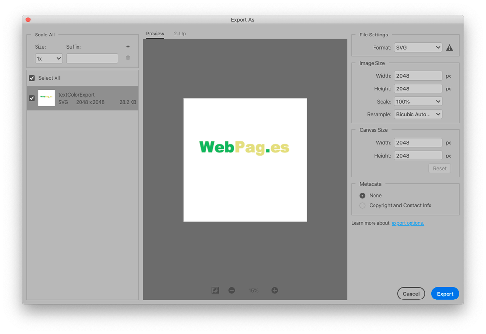
Task: Click the Image Size Width field
Action: click(x=418, y=76)
